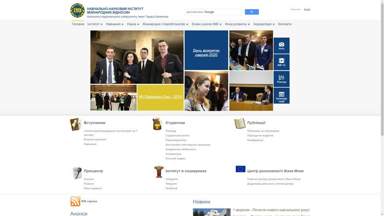Click the Вступникам notebook icon
This screenshot has height=216, width=384.
coord(75,124)
